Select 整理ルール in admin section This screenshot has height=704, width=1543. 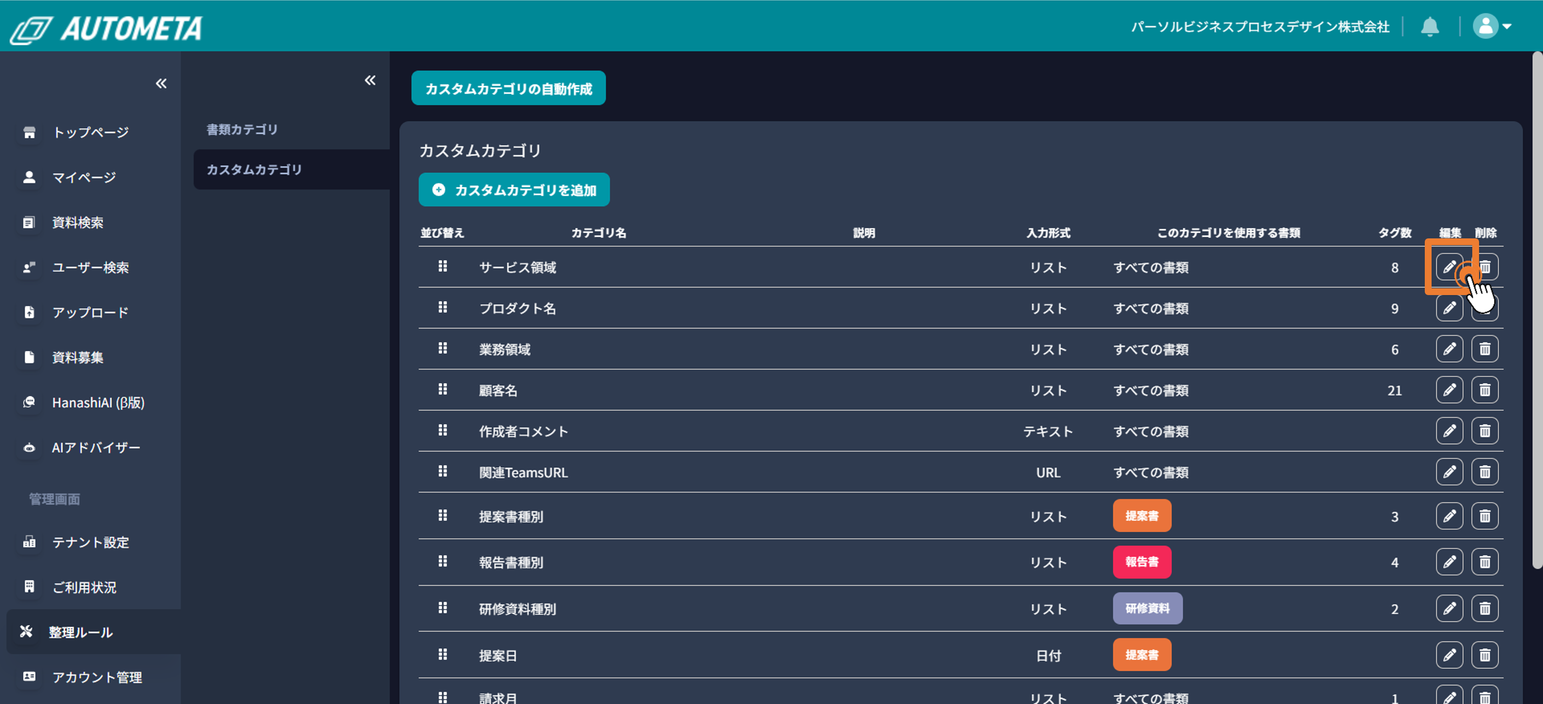(94, 631)
